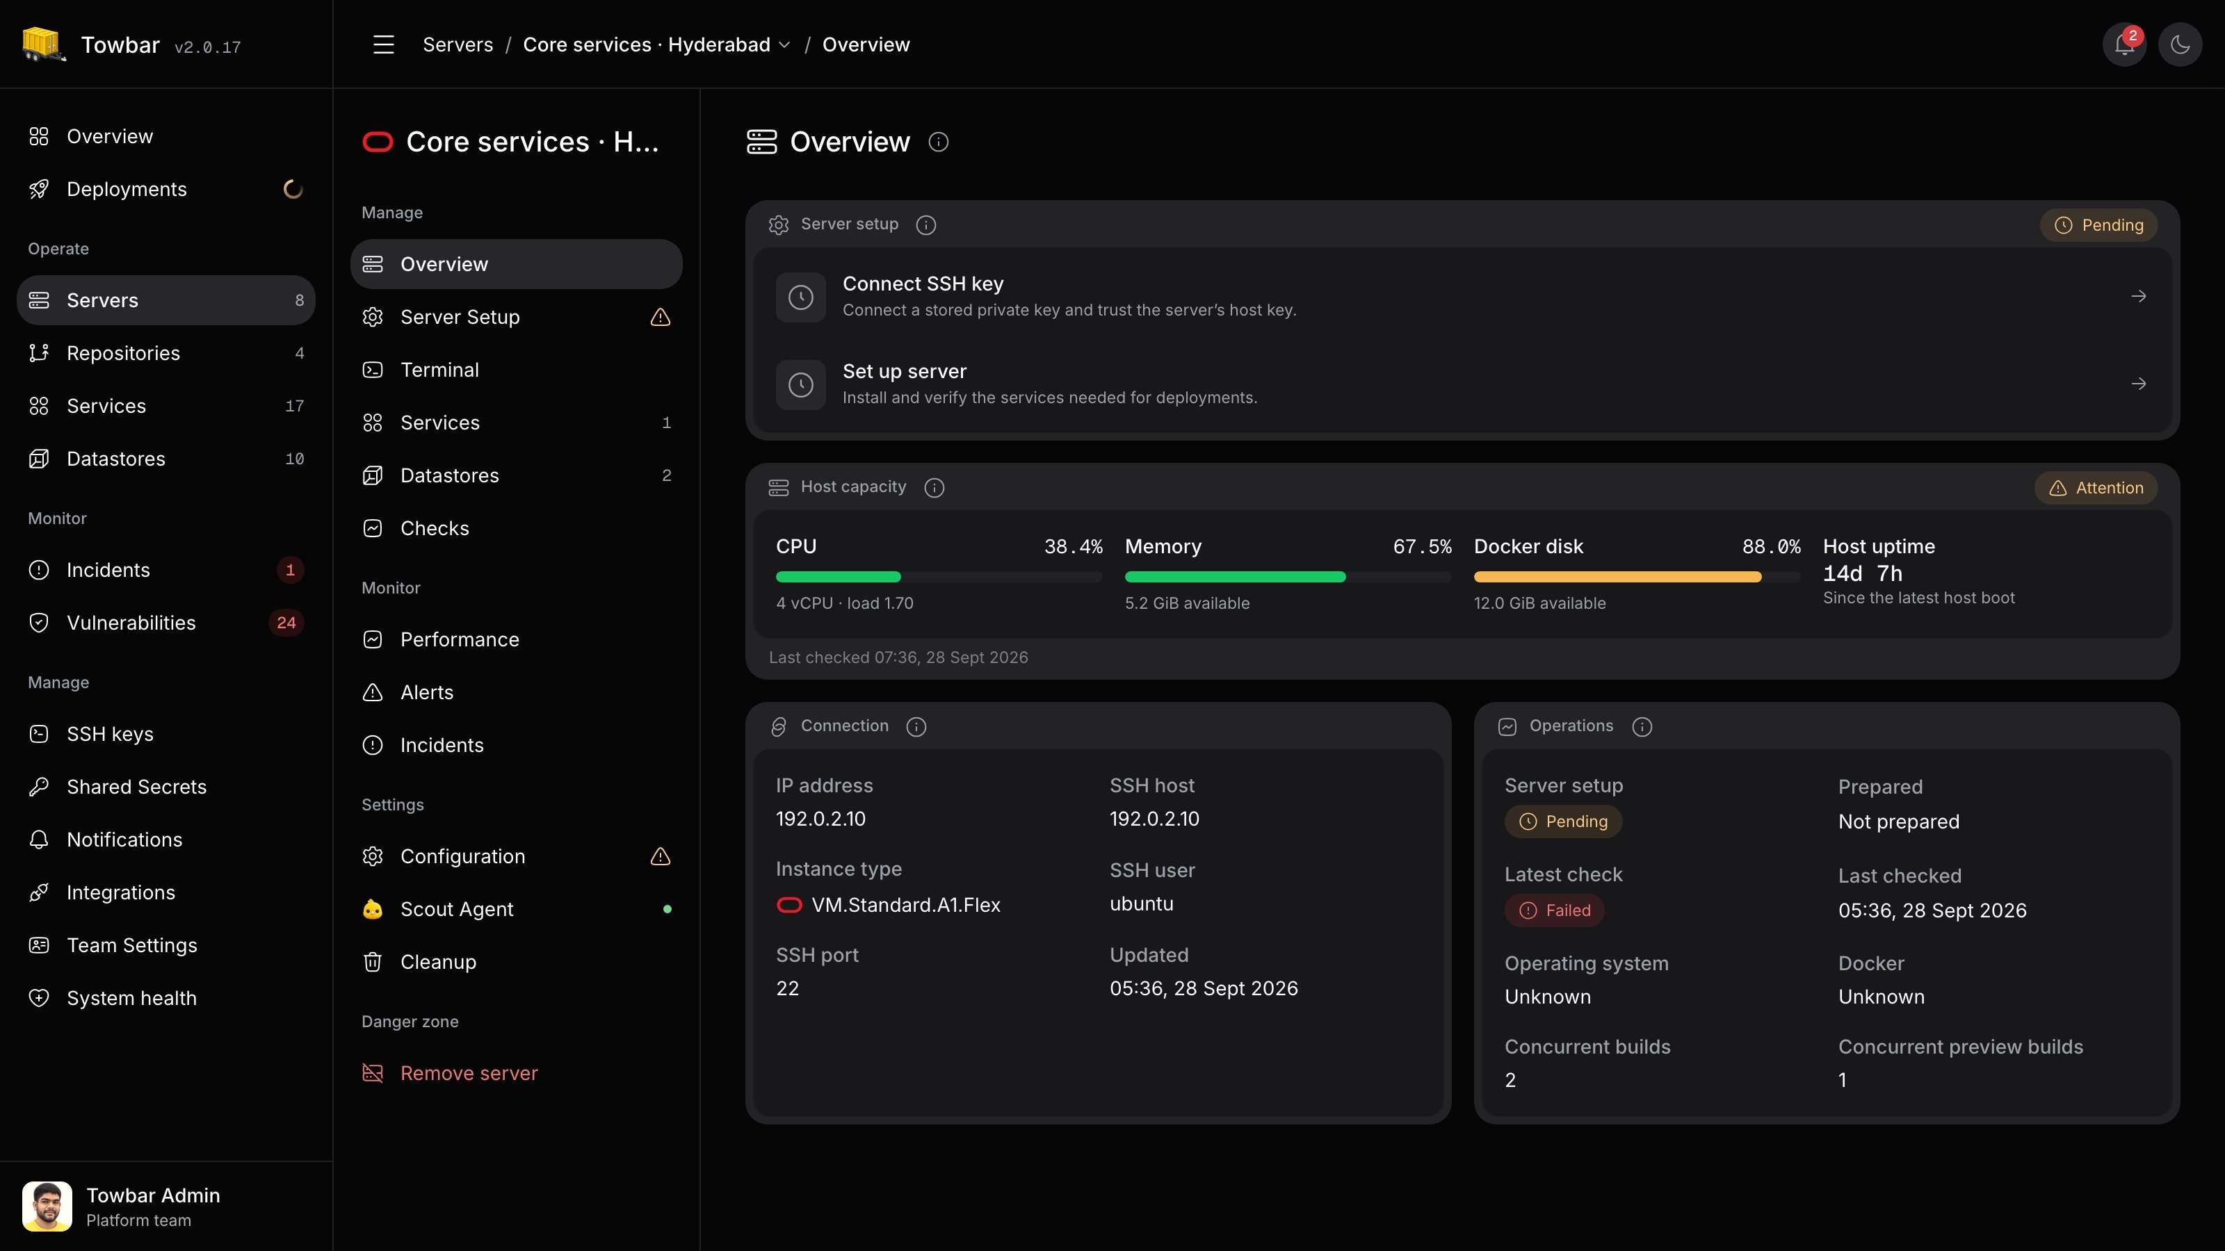Open Cleanup settings
Screen dimensions: 2225x1251
pos(516,962)
